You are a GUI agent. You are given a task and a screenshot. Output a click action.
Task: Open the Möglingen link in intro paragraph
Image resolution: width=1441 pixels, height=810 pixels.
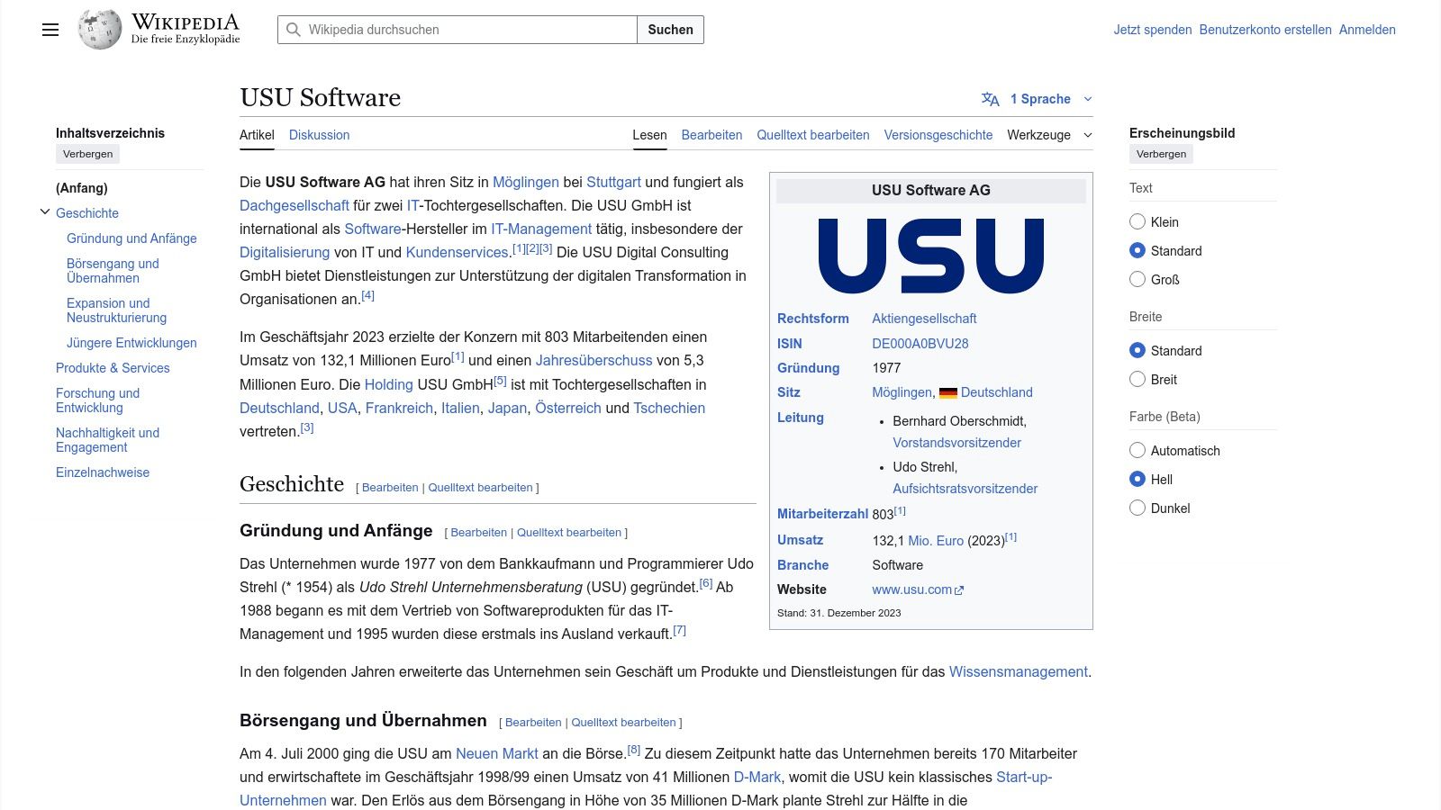pyautogui.click(x=526, y=182)
